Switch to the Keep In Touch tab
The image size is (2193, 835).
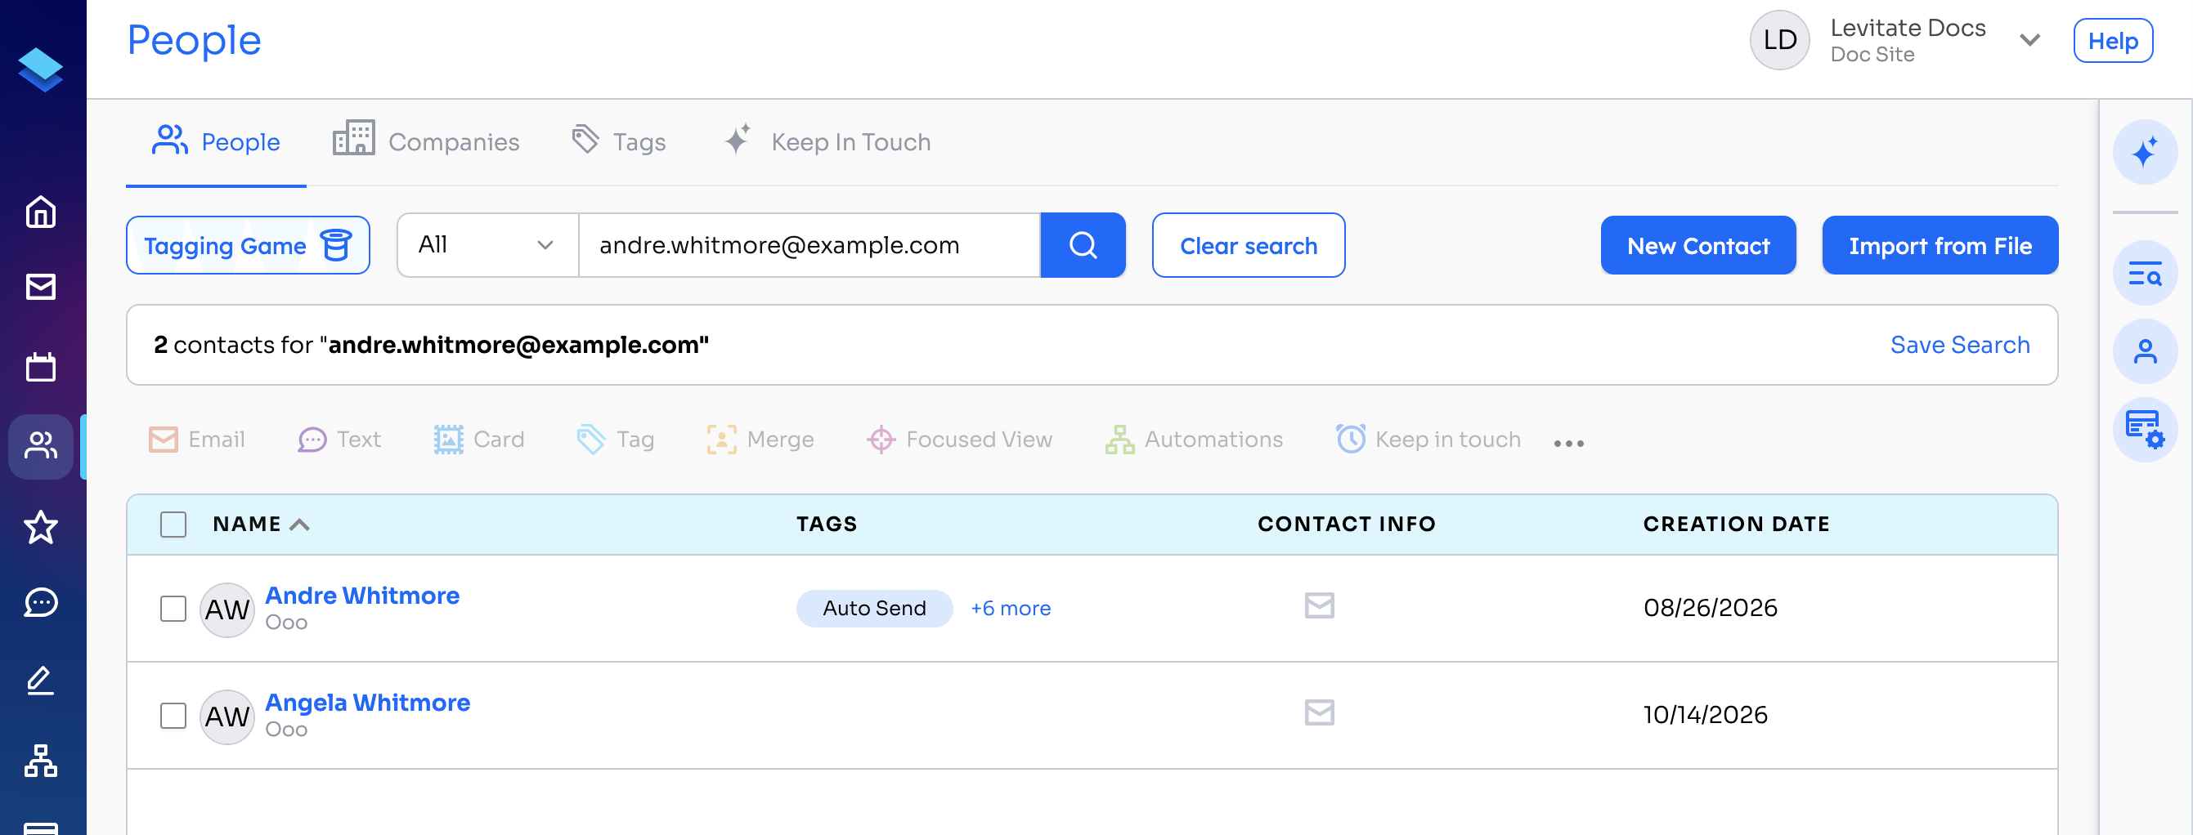pyautogui.click(x=827, y=141)
